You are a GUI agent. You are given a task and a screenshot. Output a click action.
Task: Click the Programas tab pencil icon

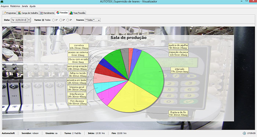4,13
